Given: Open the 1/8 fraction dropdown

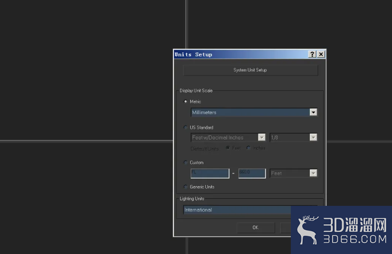Looking at the screenshot, I should pos(293,137).
